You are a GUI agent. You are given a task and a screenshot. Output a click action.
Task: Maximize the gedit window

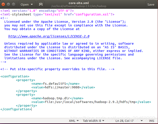pos(13,4)
